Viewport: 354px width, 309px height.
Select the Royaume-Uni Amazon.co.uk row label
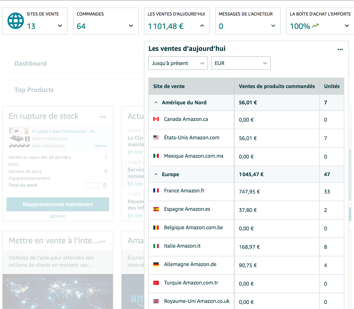tap(197, 301)
